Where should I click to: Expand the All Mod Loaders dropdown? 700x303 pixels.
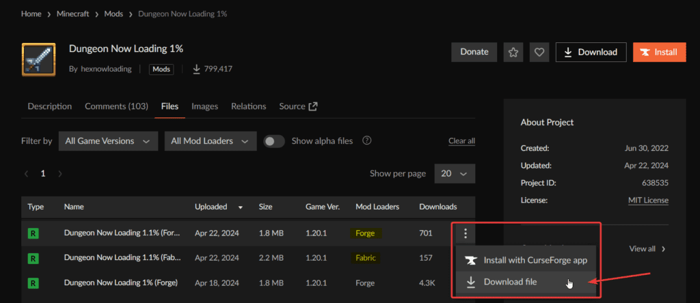click(x=211, y=141)
